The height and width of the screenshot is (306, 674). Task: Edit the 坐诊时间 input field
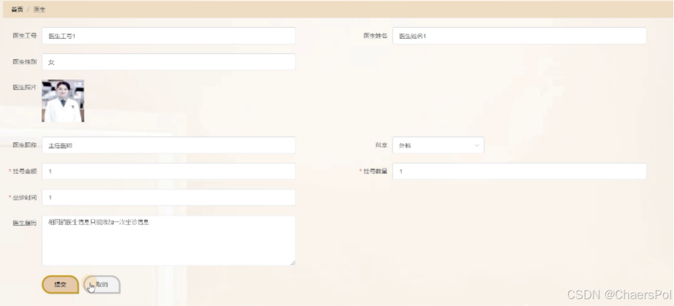tap(169, 197)
